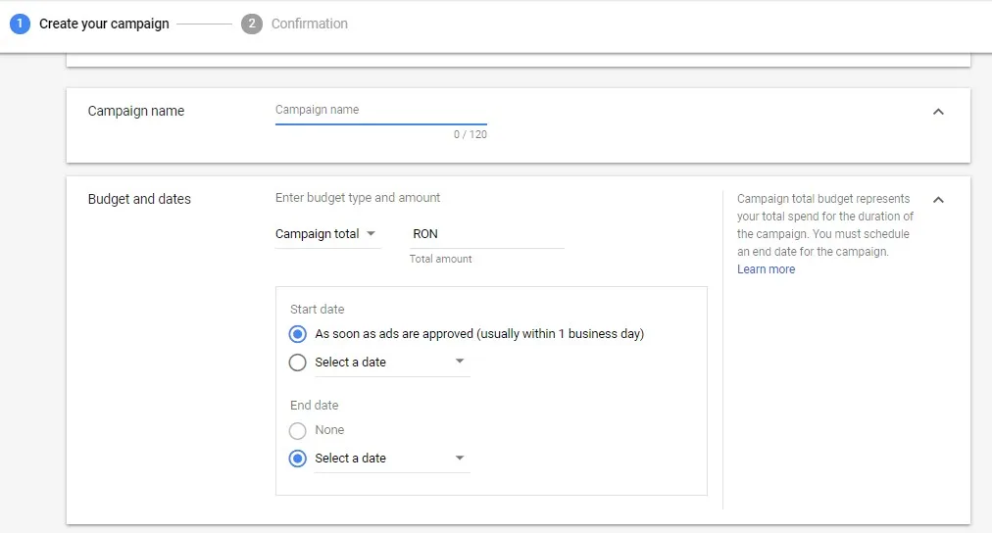Select "As soon as ads are approved" option
992x533 pixels.
pos(298,334)
